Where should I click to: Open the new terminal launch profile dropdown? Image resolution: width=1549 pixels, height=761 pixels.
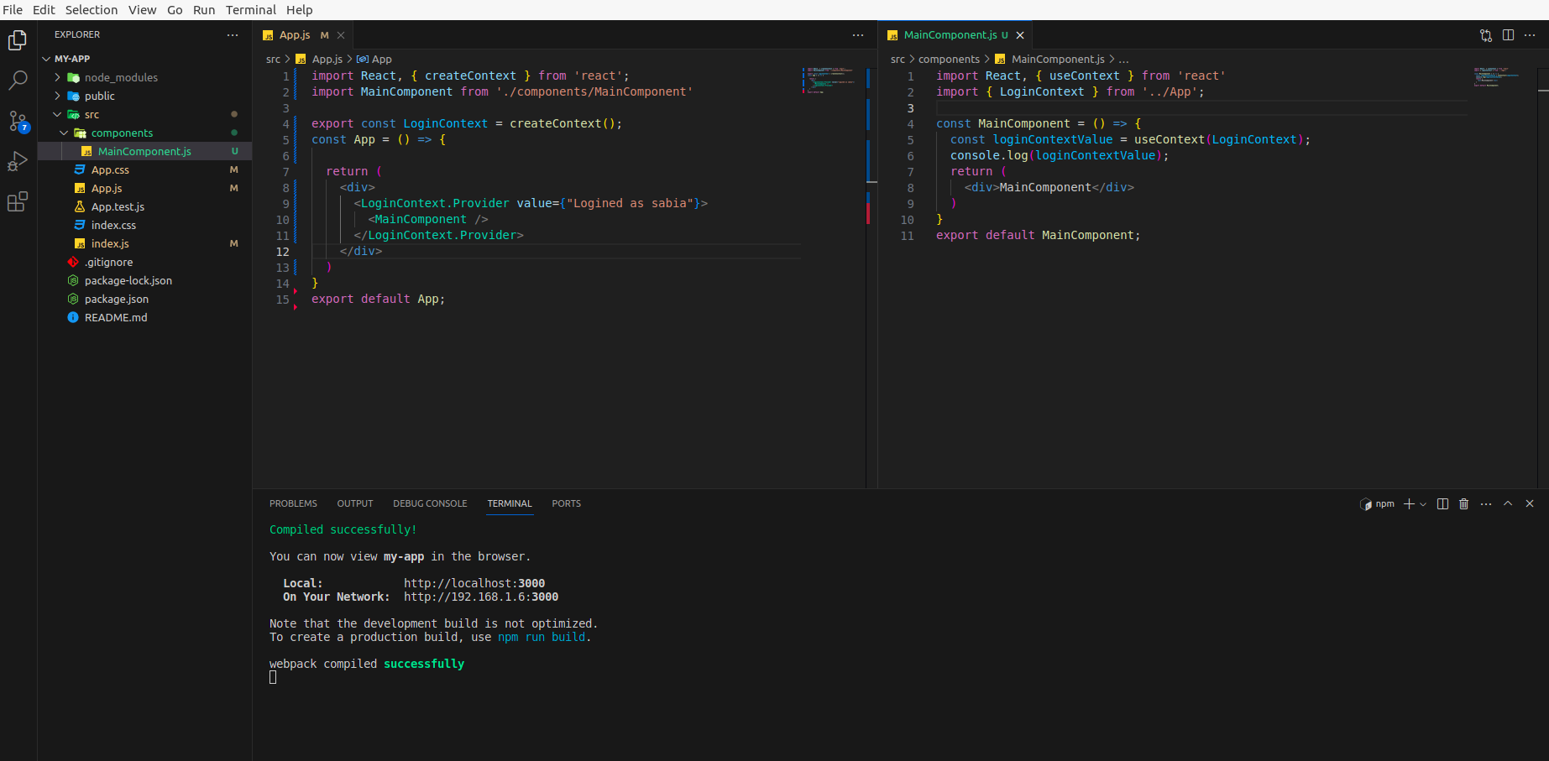pos(1423,504)
